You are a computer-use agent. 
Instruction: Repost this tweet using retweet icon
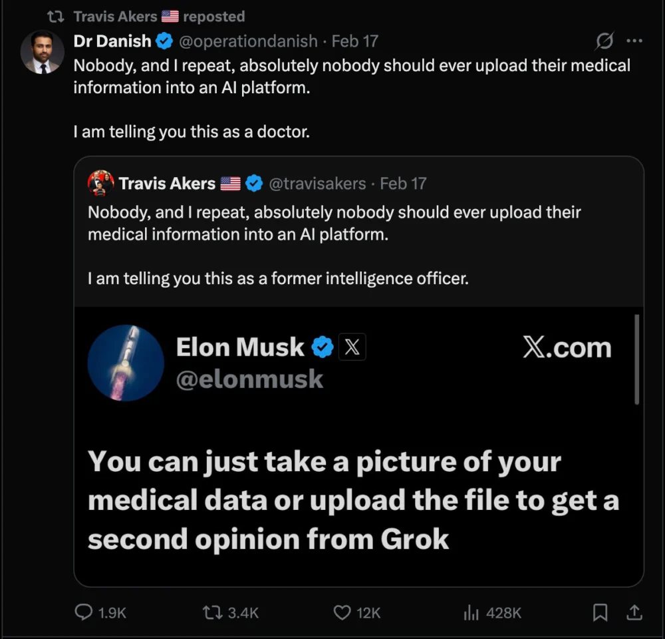tap(212, 612)
